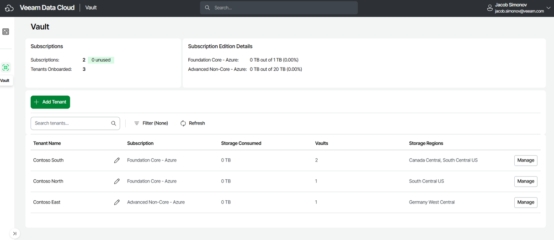Focus the Search tenants input field
Screen dimensions: 554x240
(x=75, y=123)
